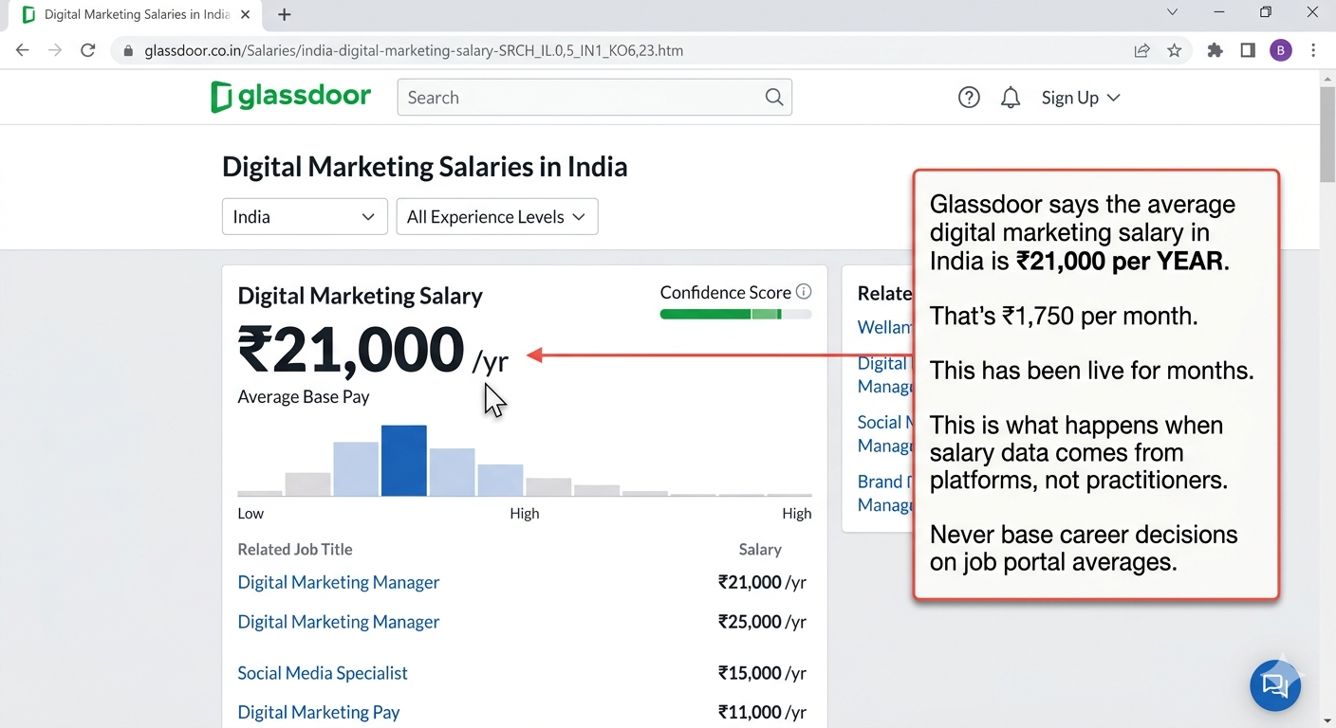Screen dimensions: 1336x728
Task: Open the All Experience Levels dropdown
Action: [x=497, y=216]
